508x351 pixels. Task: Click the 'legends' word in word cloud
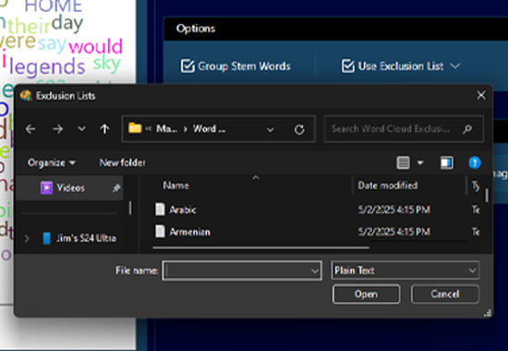pos(47,67)
